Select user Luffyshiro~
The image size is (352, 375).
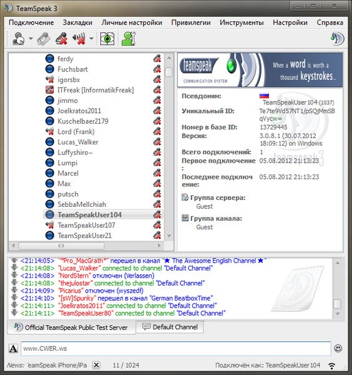pyautogui.click(x=75, y=152)
